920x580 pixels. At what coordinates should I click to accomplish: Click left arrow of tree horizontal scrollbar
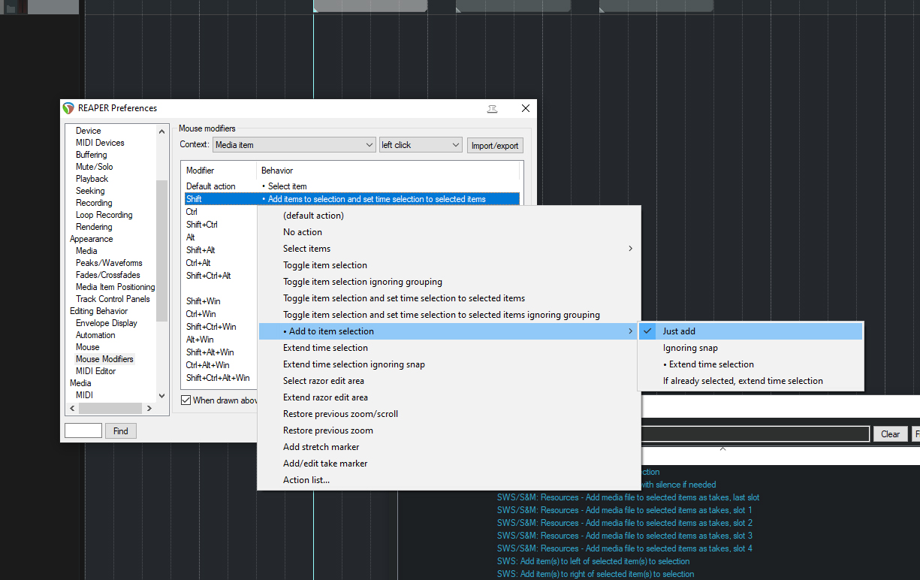(72, 408)
